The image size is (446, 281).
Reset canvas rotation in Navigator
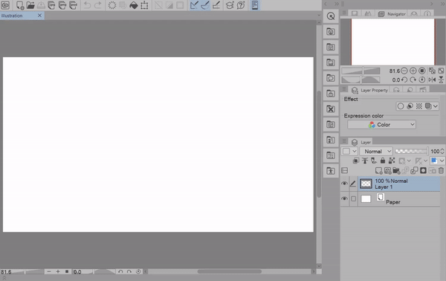[422, 80]
